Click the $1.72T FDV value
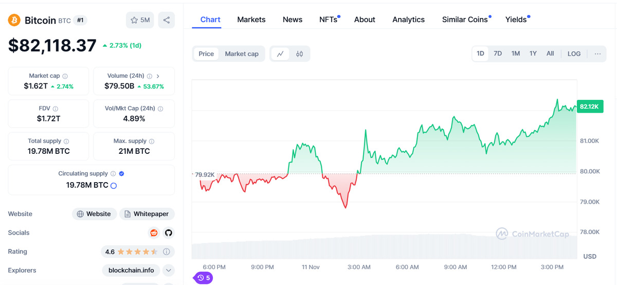Image resolution: width=617 pixels, height=285 pixels. point(48,118)
